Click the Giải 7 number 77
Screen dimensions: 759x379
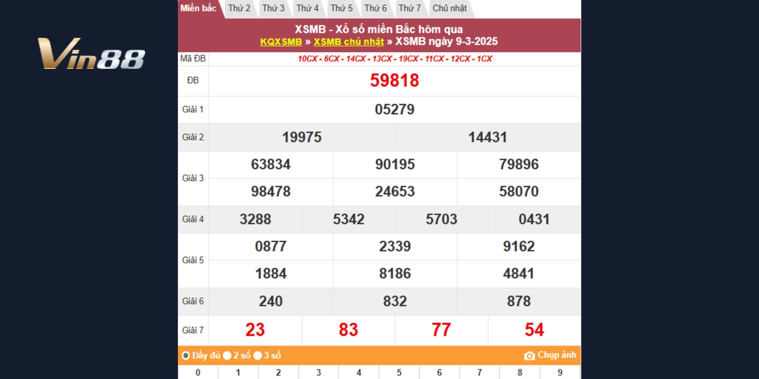click(x=441, y=330)
